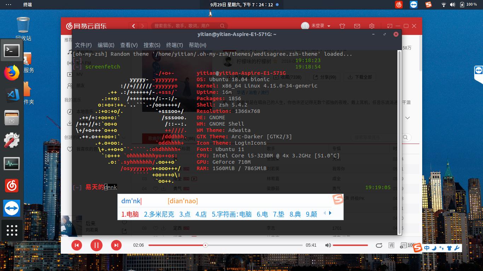Go back with NetEase back arrow
Viewport: 483px width, 271px height.
point(134,26)
